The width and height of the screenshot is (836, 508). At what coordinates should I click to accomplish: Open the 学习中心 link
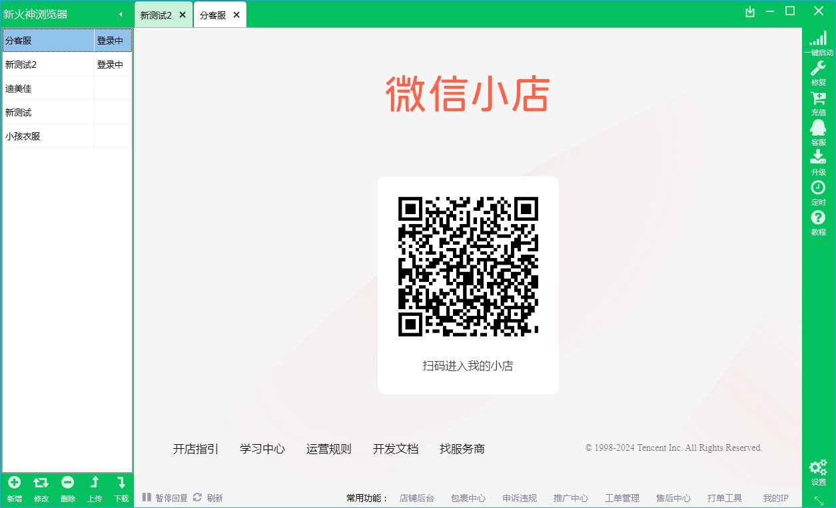(262, 449)
